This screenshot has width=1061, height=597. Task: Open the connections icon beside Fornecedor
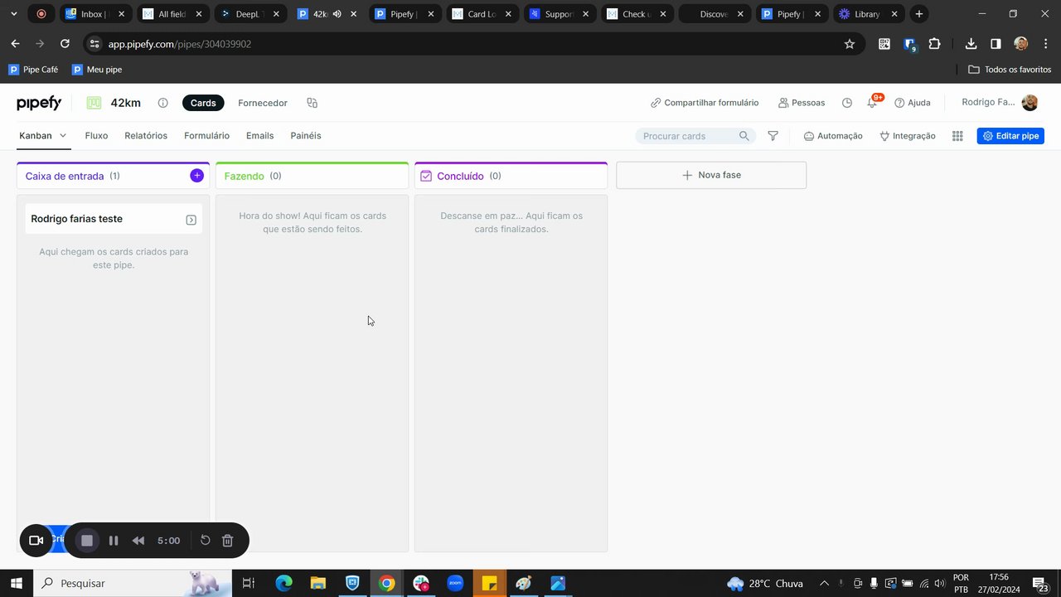[x=312, y=103]
